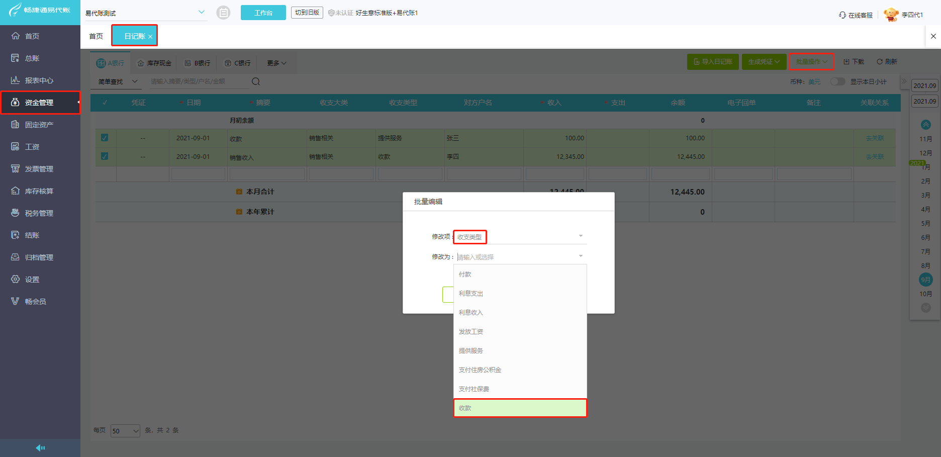
Task: Select 9月 in the month timeline
Action: click(x=925, y=280)
